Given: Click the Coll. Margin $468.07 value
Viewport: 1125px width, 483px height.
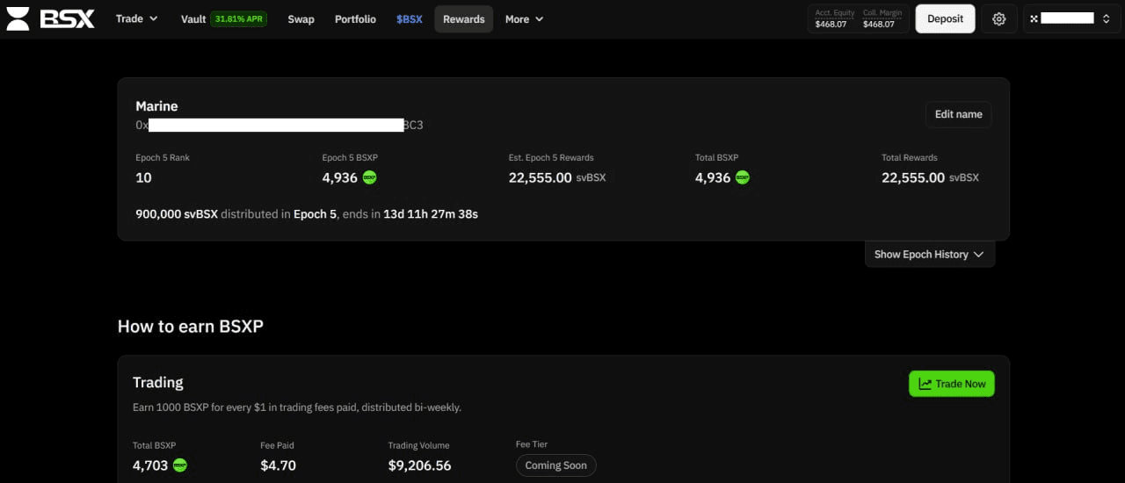Looking at the screenshot, I should tap(879, 24).
